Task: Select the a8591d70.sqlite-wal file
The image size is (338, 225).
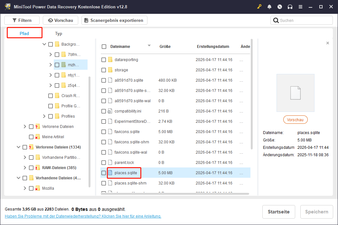Action: click(x=133, y=101)
